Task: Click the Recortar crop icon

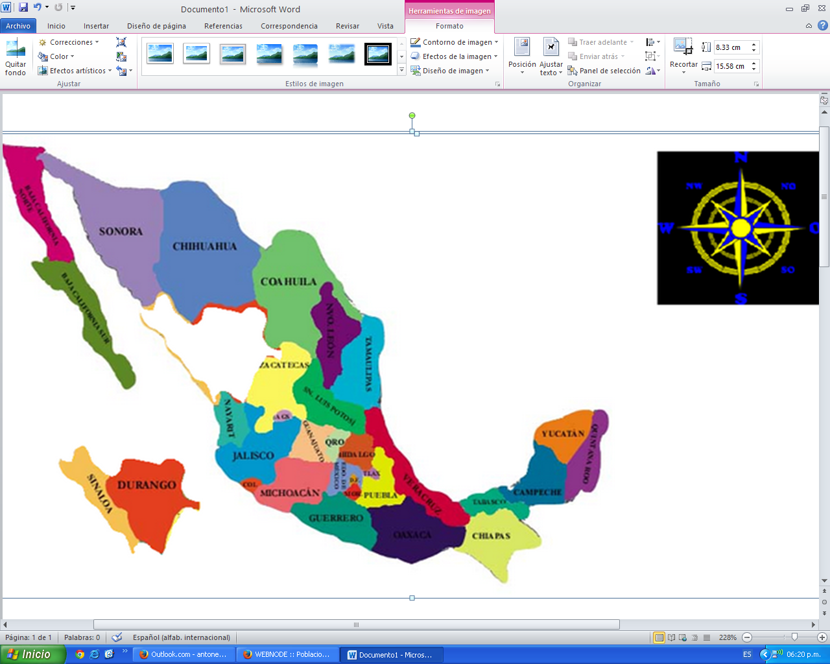Action: (683, 47)
